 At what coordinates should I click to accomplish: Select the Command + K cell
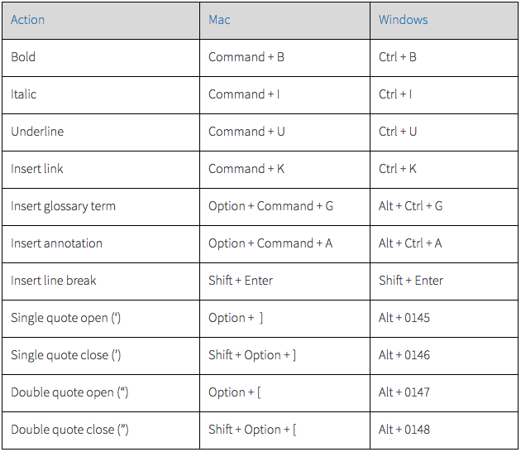coord(284,170)
